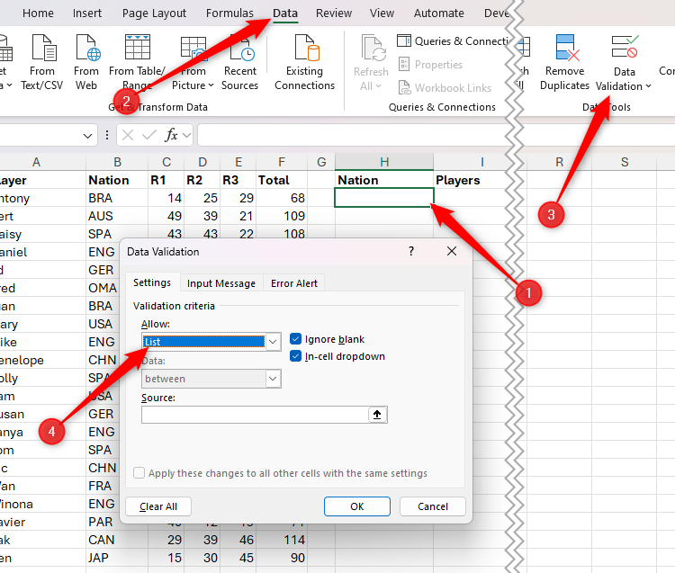The image size is (675, 573).
Task: Open the From Picture dropdown
Action: tap(211, 86)
